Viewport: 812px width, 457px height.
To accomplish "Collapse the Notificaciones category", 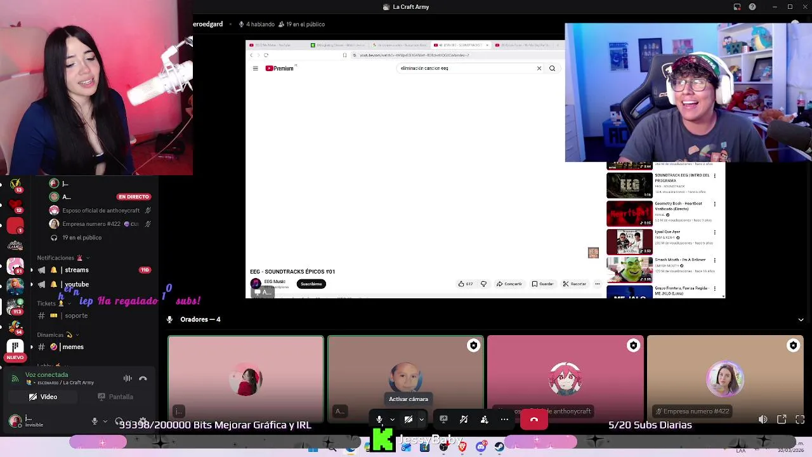I will [x=62, y=258].
